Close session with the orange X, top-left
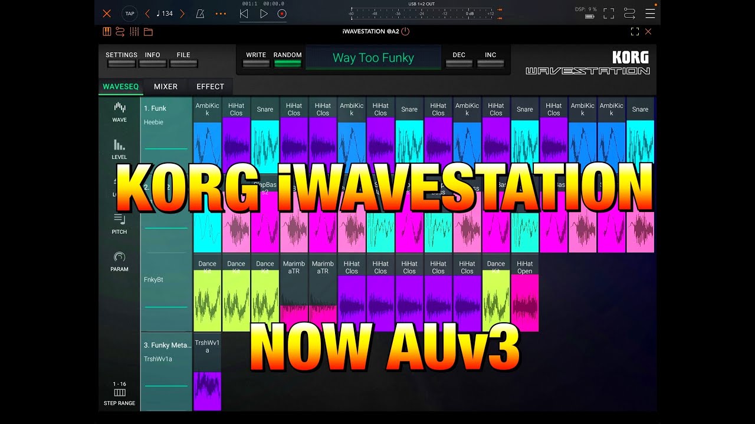Image resolution: width=755 pixels, height=424 pixels. pyautogui.click(x=107, y=14)
